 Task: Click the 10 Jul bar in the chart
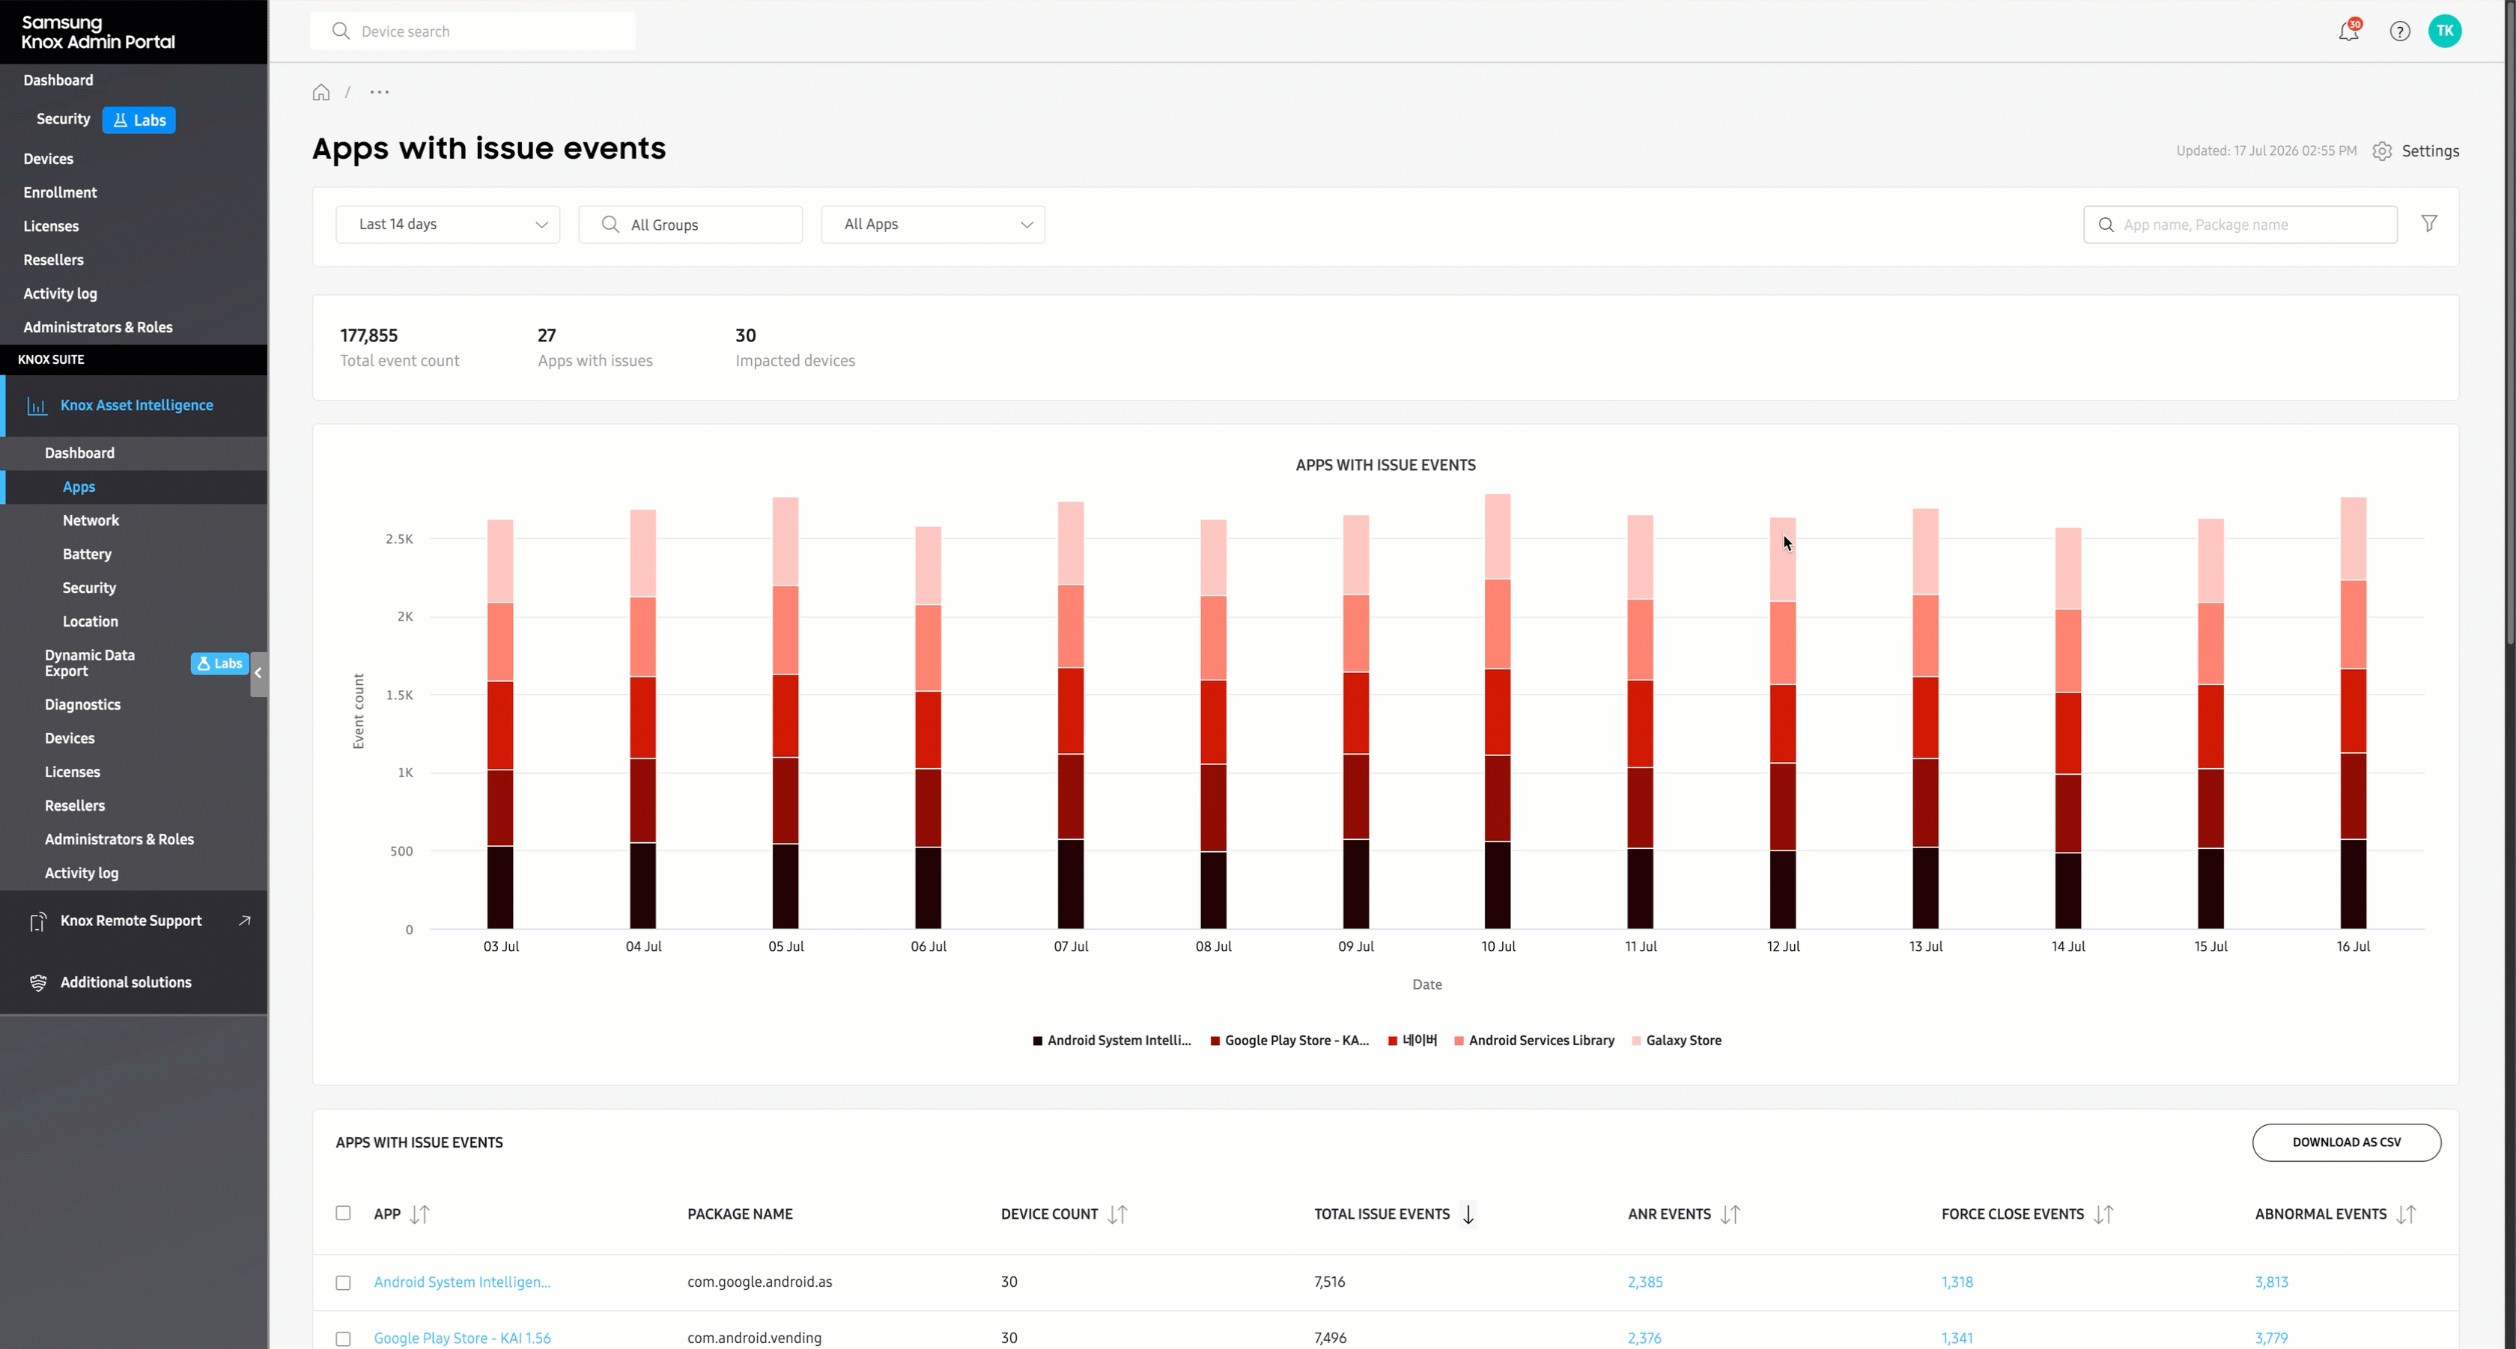[1498, 712]
